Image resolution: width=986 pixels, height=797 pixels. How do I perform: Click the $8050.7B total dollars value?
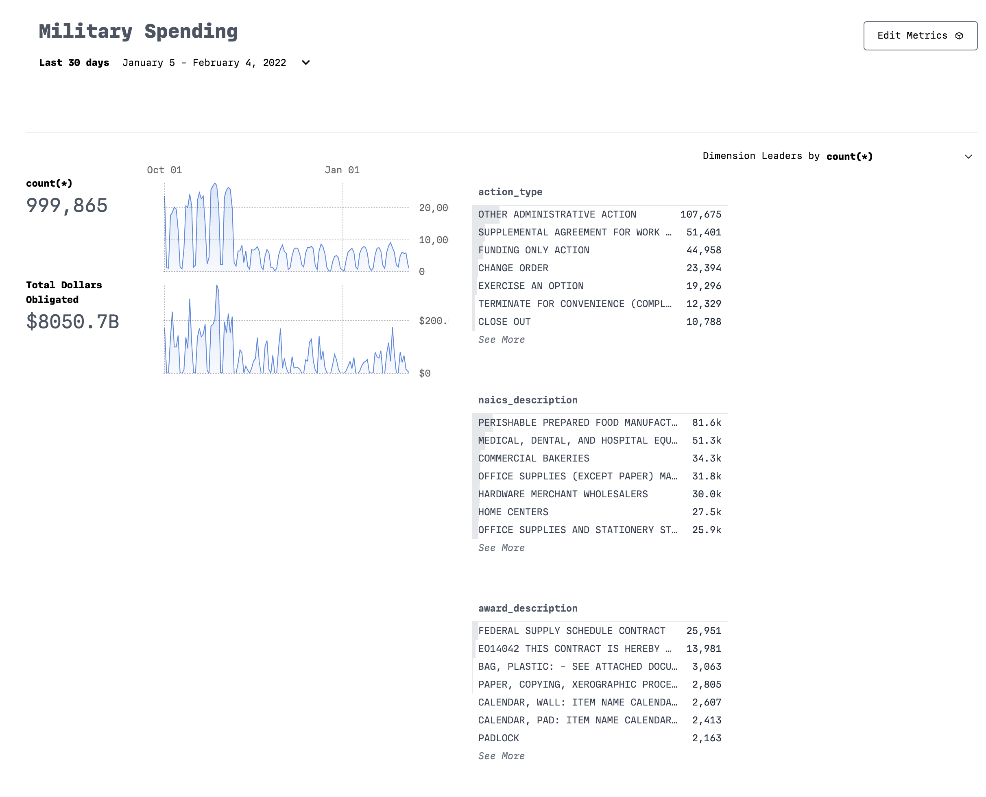pos(72,321)
